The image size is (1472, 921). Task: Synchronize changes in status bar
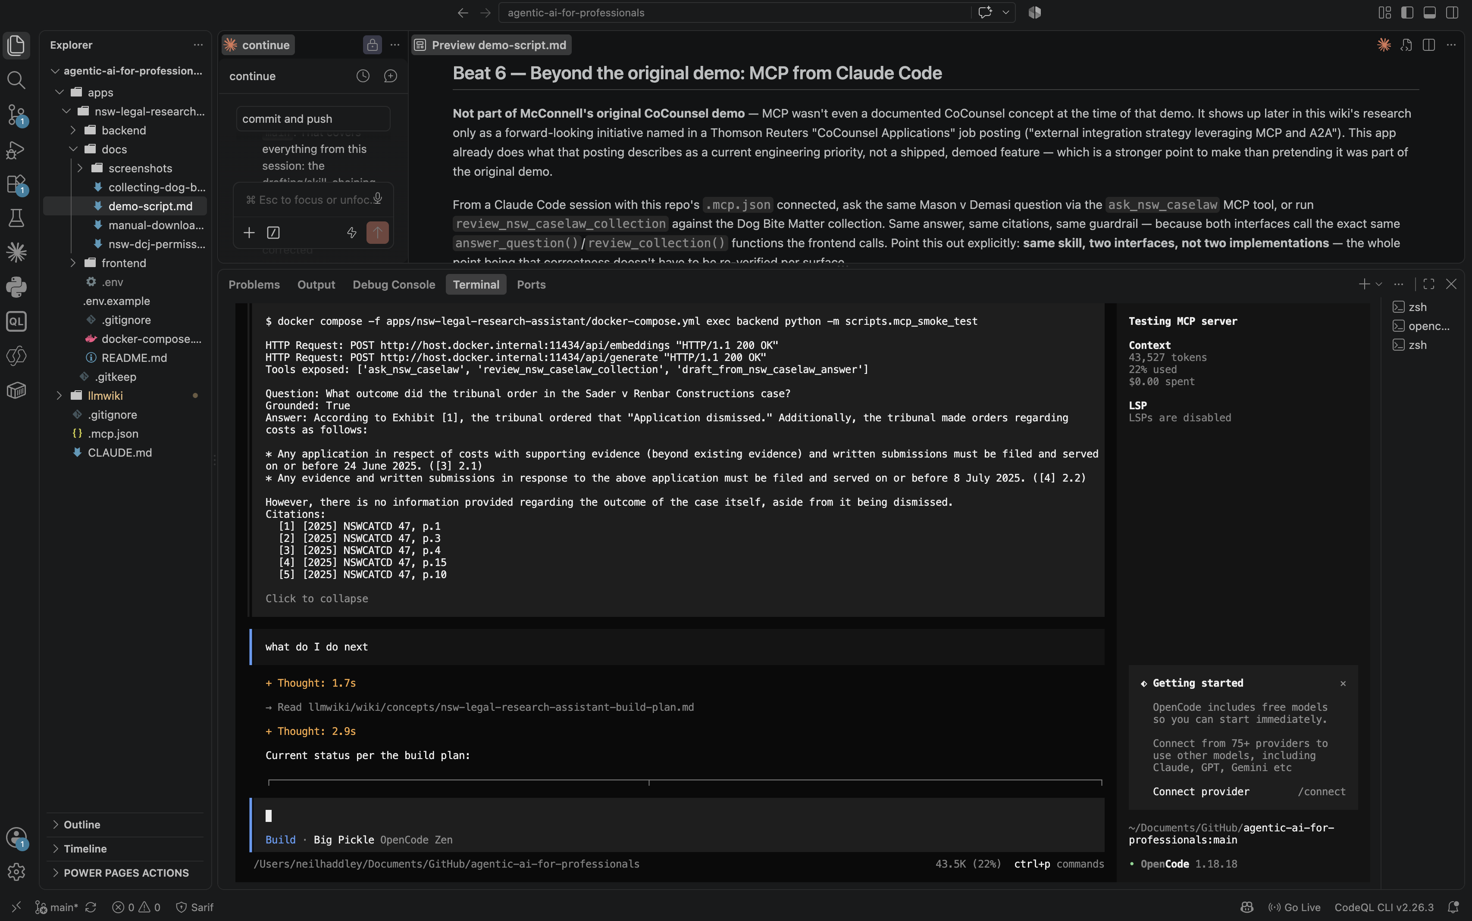(x=91, y=907)
